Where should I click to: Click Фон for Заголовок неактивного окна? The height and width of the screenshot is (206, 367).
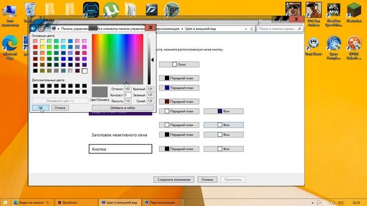(224, 134)
